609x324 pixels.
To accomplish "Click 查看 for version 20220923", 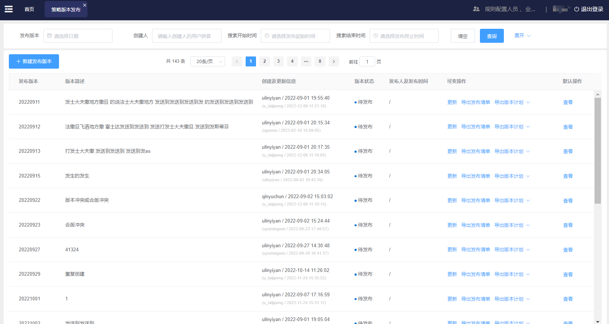I will pos(568,225).
